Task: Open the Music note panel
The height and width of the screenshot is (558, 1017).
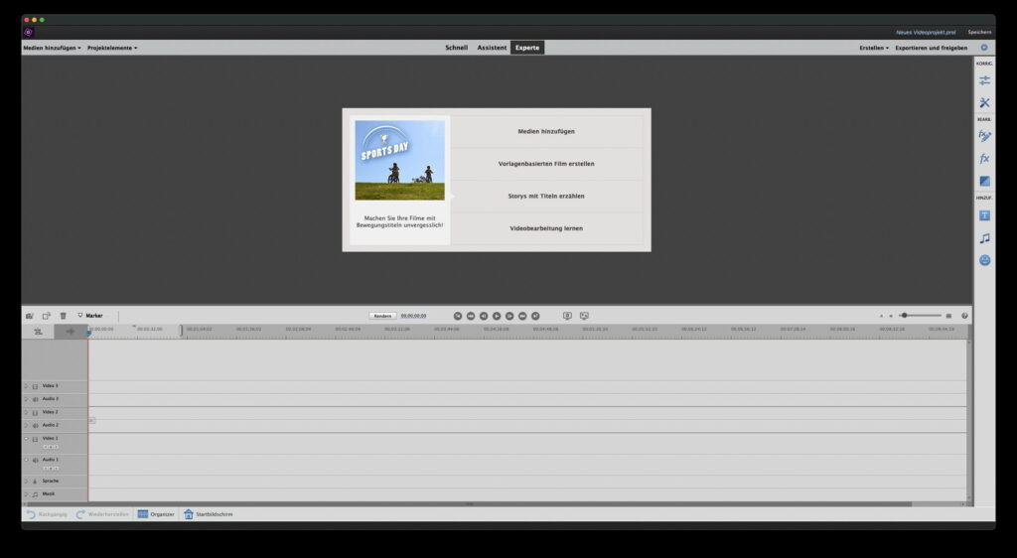Action: pos(984,238)
